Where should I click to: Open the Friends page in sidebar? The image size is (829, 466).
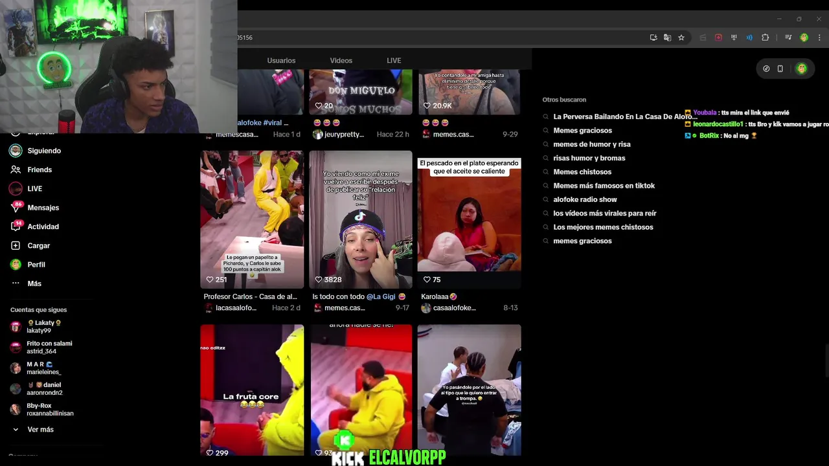[31, 170]
